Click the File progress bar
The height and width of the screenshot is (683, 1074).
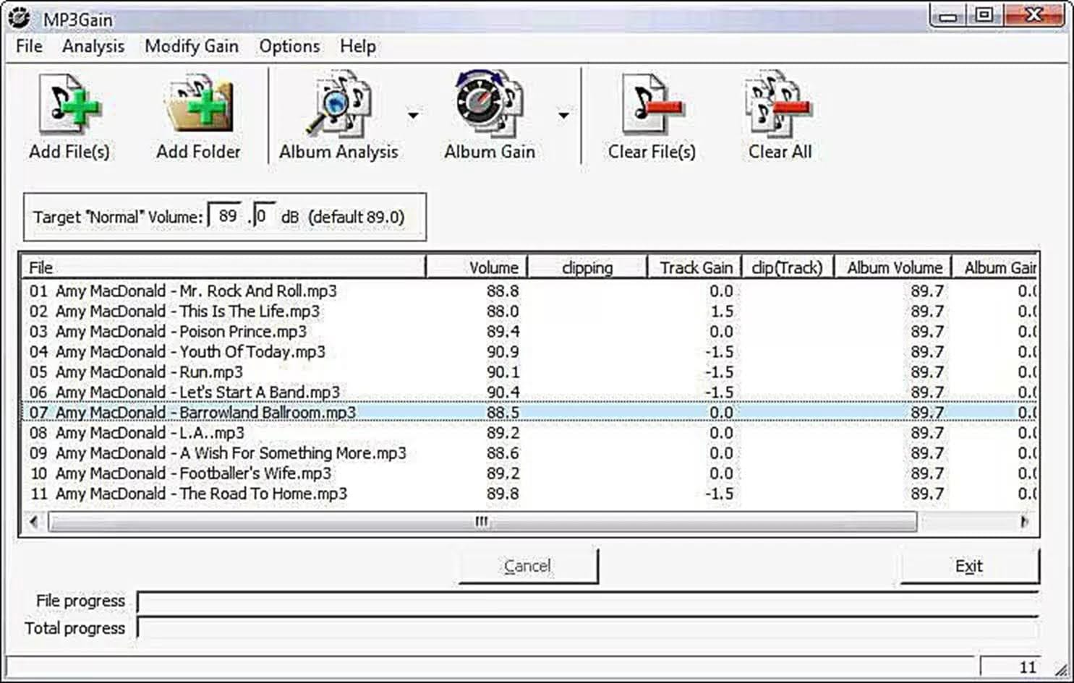(588, 601)
